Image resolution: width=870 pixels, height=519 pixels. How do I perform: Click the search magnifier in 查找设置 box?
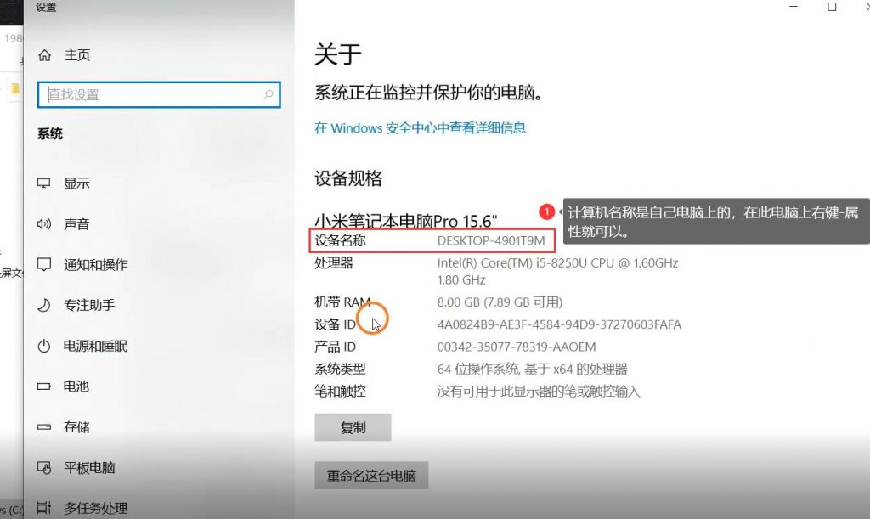(268, 95)
